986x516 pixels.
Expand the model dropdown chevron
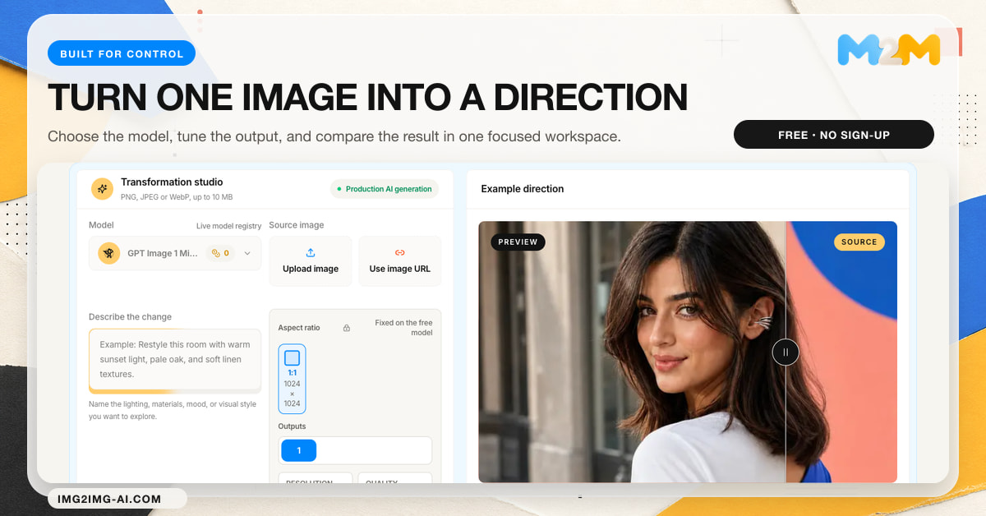coord(247,254)
